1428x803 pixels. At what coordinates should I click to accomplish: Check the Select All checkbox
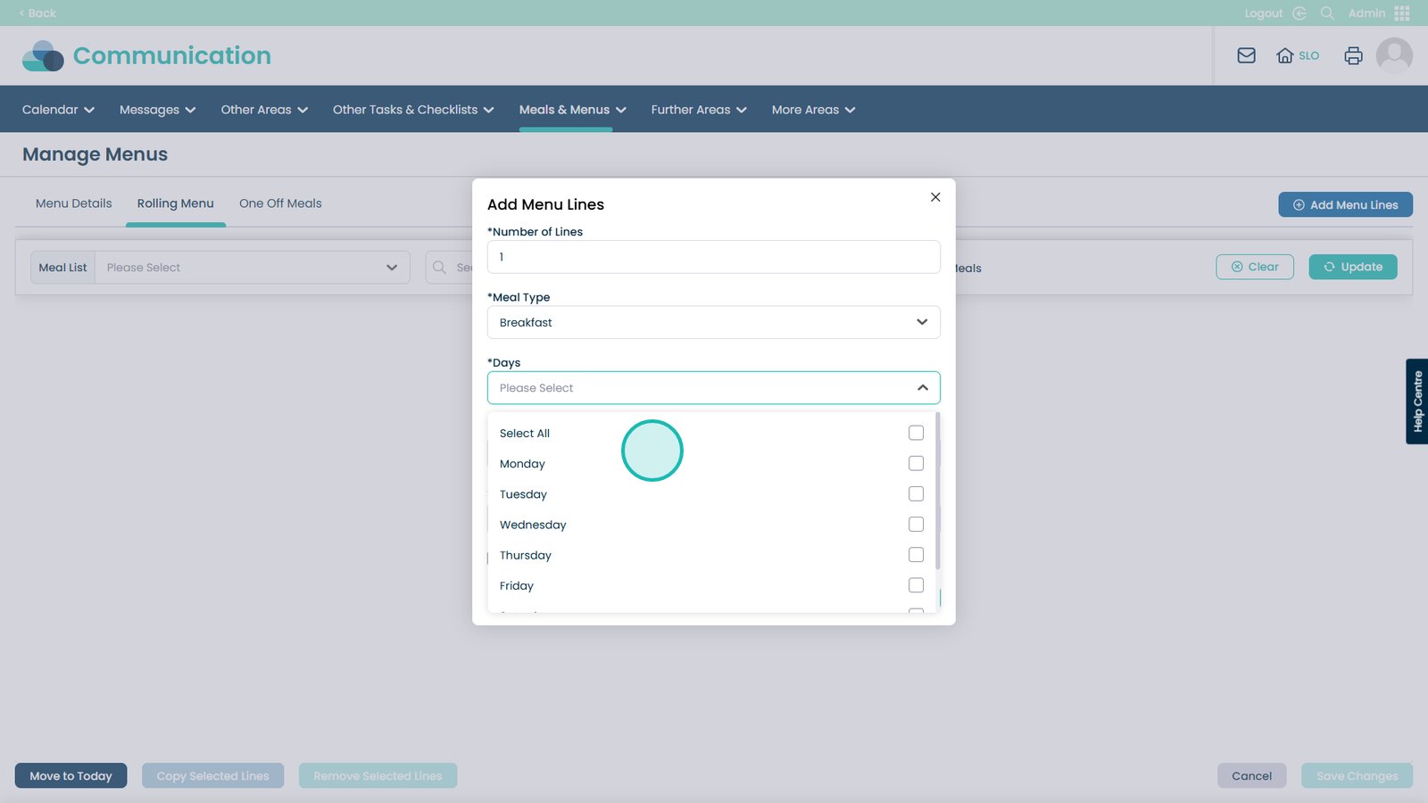pos(916,433)
